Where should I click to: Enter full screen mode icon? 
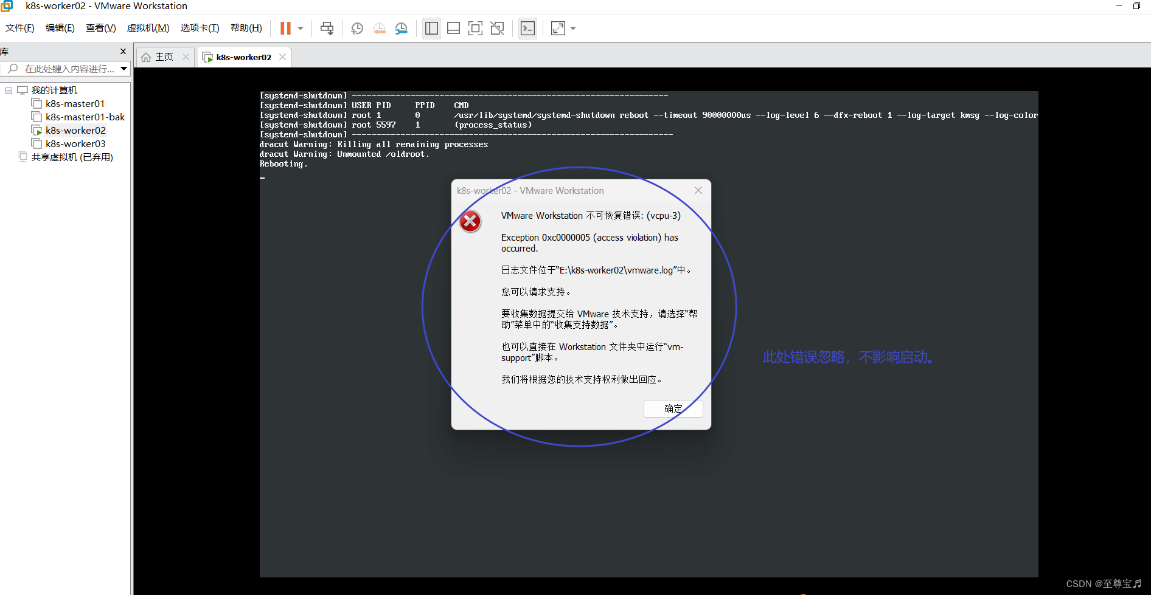coord(475,29)
